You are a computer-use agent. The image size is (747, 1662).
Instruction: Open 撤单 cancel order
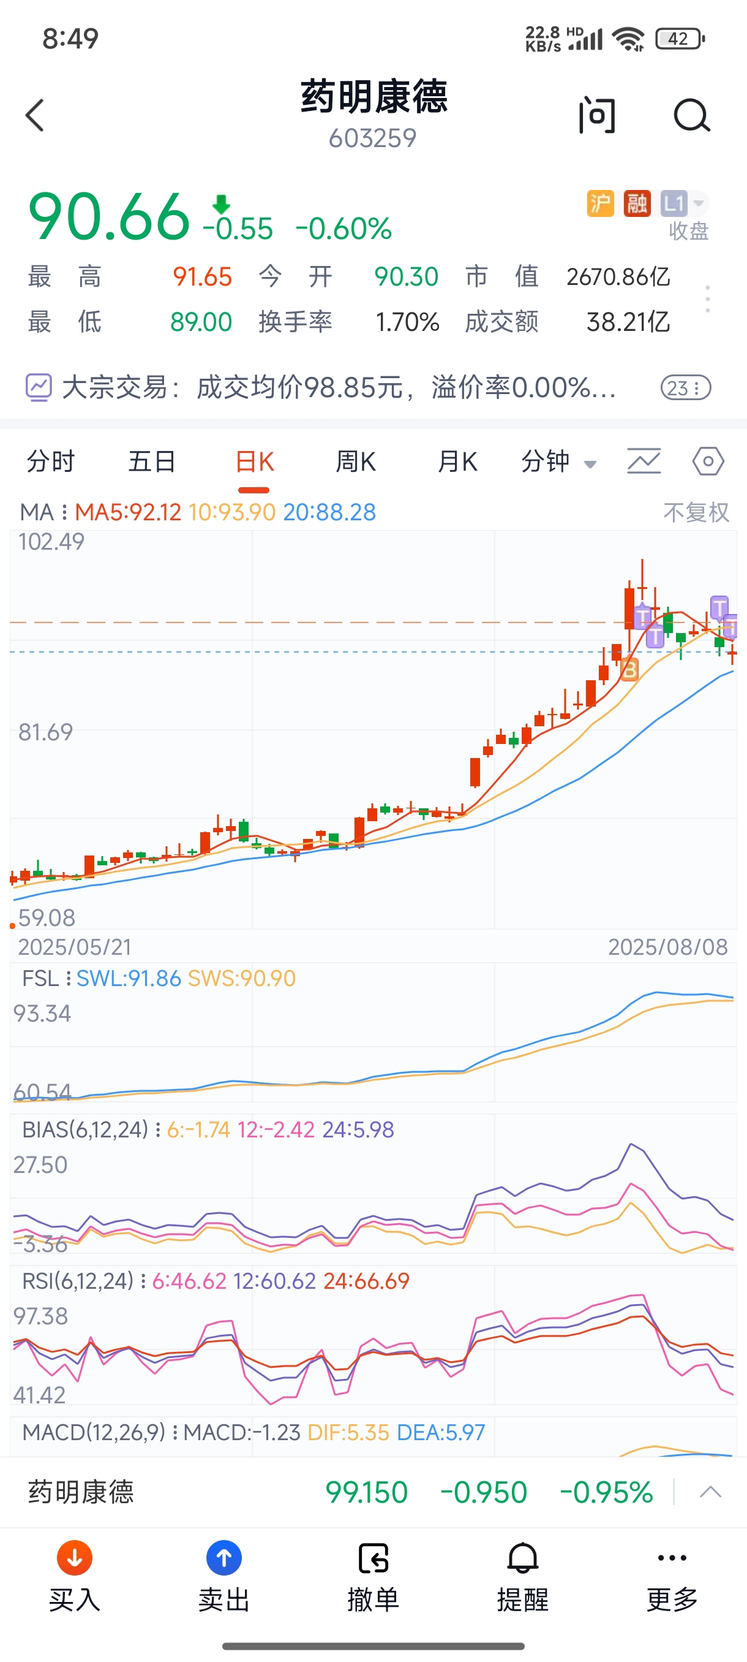tap(373, 1577)
